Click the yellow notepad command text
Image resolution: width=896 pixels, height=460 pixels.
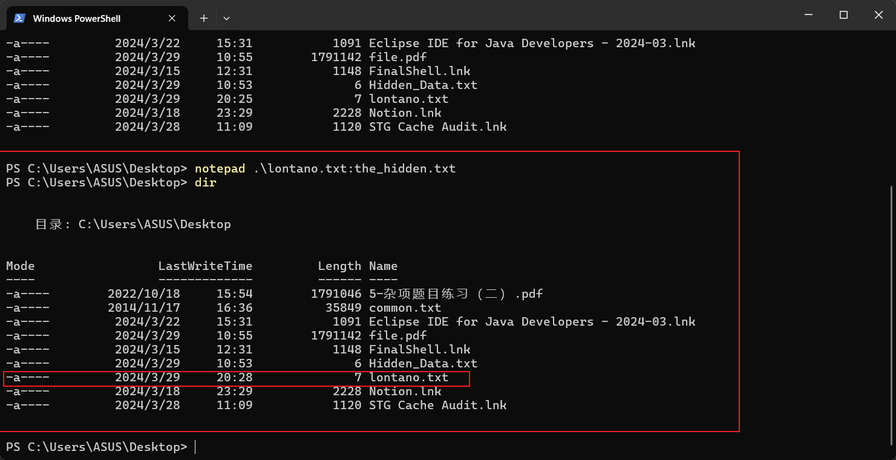220,168
